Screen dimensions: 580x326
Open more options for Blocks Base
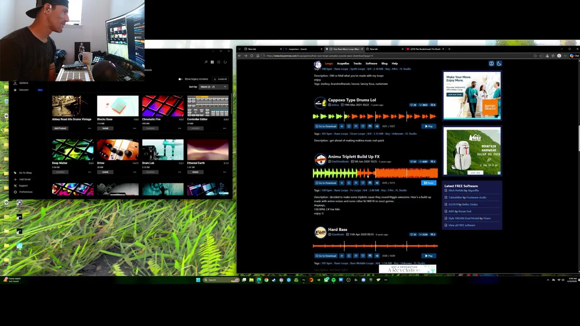coord(135,128)
